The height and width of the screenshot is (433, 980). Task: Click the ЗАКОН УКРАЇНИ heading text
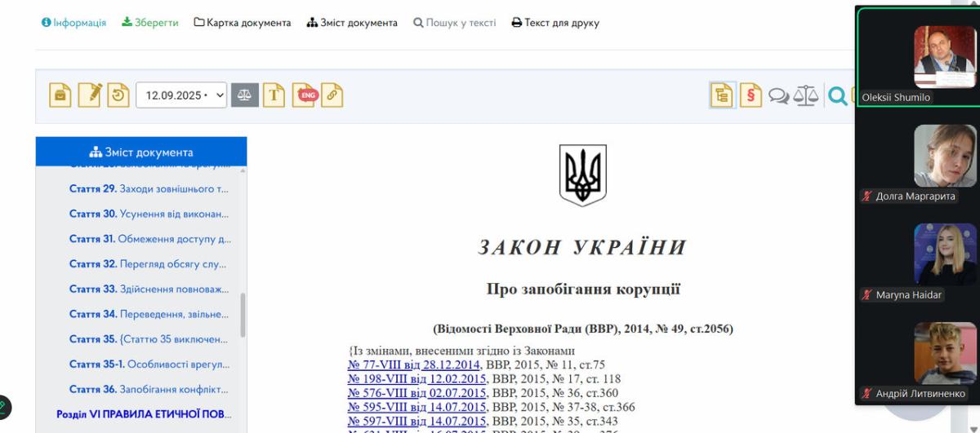click(582, 248)
